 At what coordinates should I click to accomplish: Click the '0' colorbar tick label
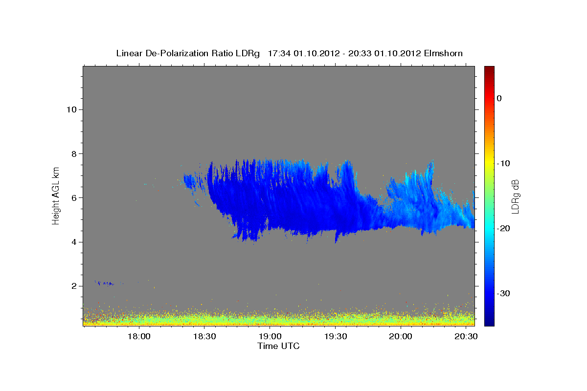499,98
